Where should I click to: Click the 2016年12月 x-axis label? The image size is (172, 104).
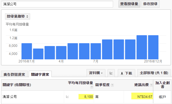click(x=153, y=61)
